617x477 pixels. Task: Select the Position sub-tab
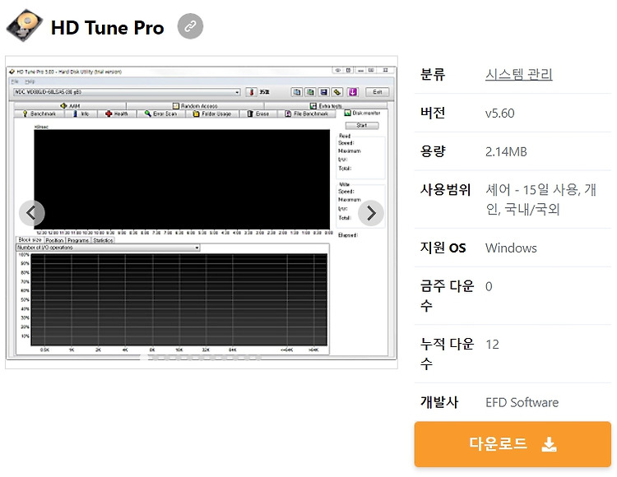pos(54,240)
